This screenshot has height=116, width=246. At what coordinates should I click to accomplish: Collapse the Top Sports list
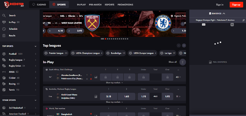pos(35,46)
